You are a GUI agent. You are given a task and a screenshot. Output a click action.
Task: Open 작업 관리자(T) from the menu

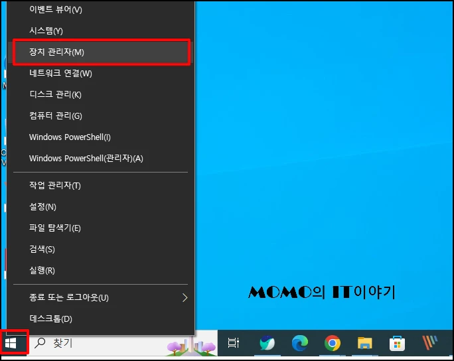(101, 185)
